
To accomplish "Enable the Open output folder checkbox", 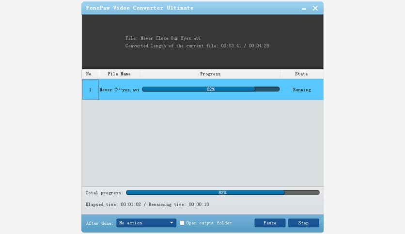I will click(x=182, y=223).
